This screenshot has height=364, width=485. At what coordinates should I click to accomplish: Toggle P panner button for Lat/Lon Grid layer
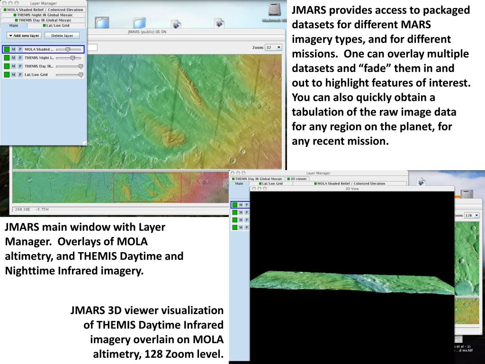click(x=20, y=74)
